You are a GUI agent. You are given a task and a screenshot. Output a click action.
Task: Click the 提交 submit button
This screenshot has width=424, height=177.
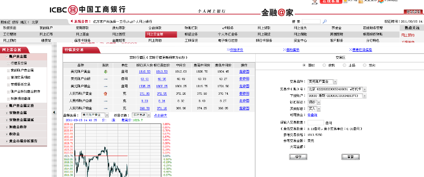(298, 157)
